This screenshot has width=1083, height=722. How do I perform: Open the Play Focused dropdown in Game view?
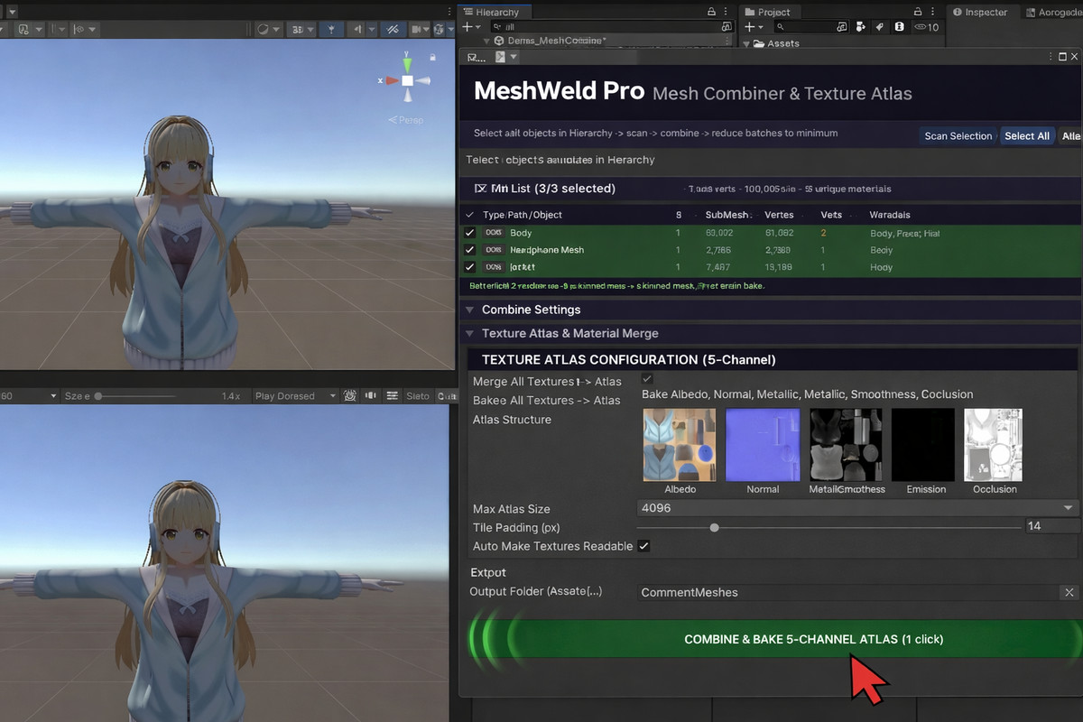(x=295, y=395)
